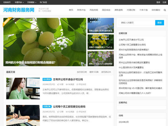Open article title 兰考开公司不请会计可以吗

coord(68,80)
